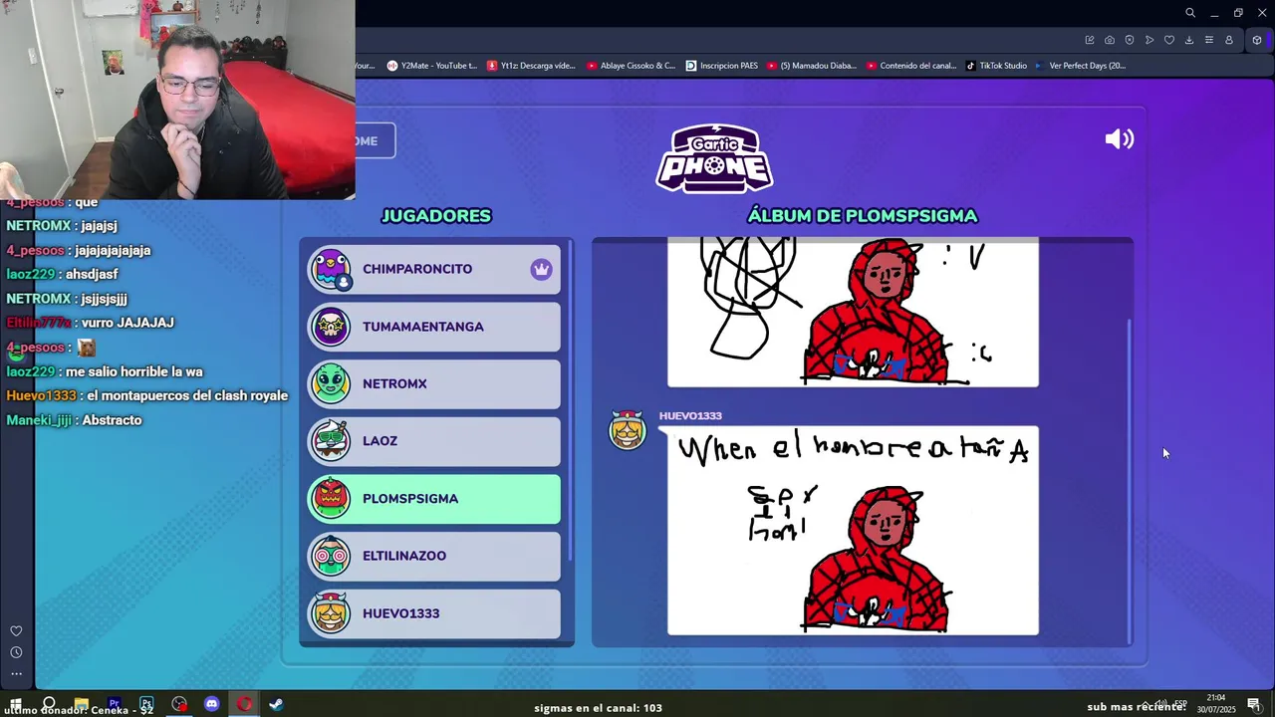Viewport: 1275px width, 717px height.
Task: Click the partially hidden HOME button
Action: [375, 140]
